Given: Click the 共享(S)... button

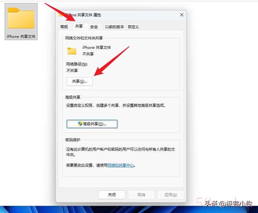Looking at the screenshot, I should pos(80,81).
